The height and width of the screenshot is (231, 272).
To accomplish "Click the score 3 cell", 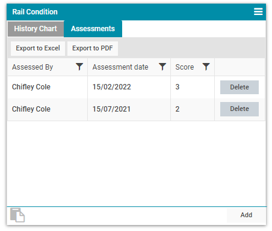I will click(193, 87).
